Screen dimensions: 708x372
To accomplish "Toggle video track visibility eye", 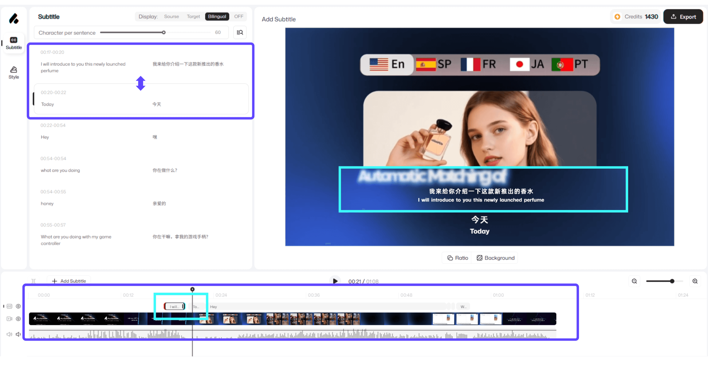I will tap(18, 319).
